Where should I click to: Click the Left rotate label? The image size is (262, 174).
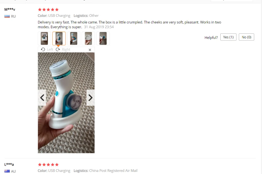[x=50, y=50]
